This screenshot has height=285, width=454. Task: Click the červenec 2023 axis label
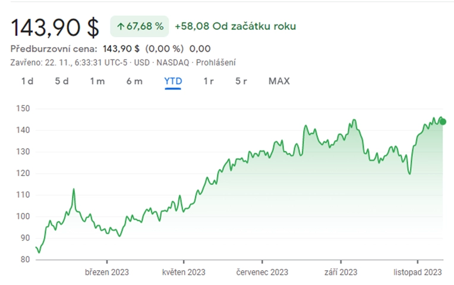(262, 273)
